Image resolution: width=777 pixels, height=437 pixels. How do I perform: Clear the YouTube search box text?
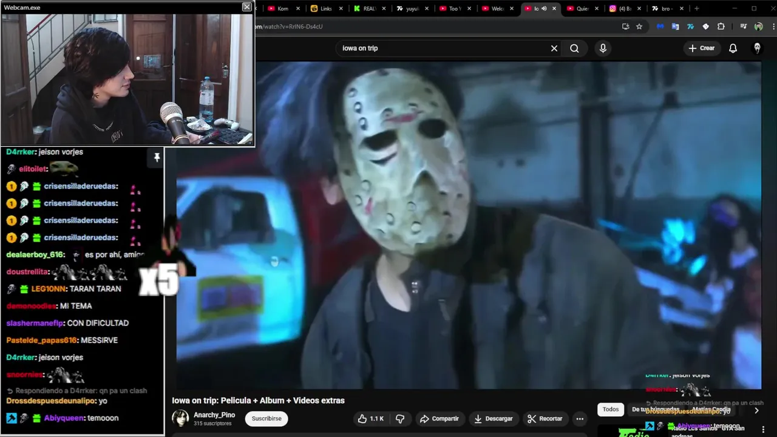[554, 49]
